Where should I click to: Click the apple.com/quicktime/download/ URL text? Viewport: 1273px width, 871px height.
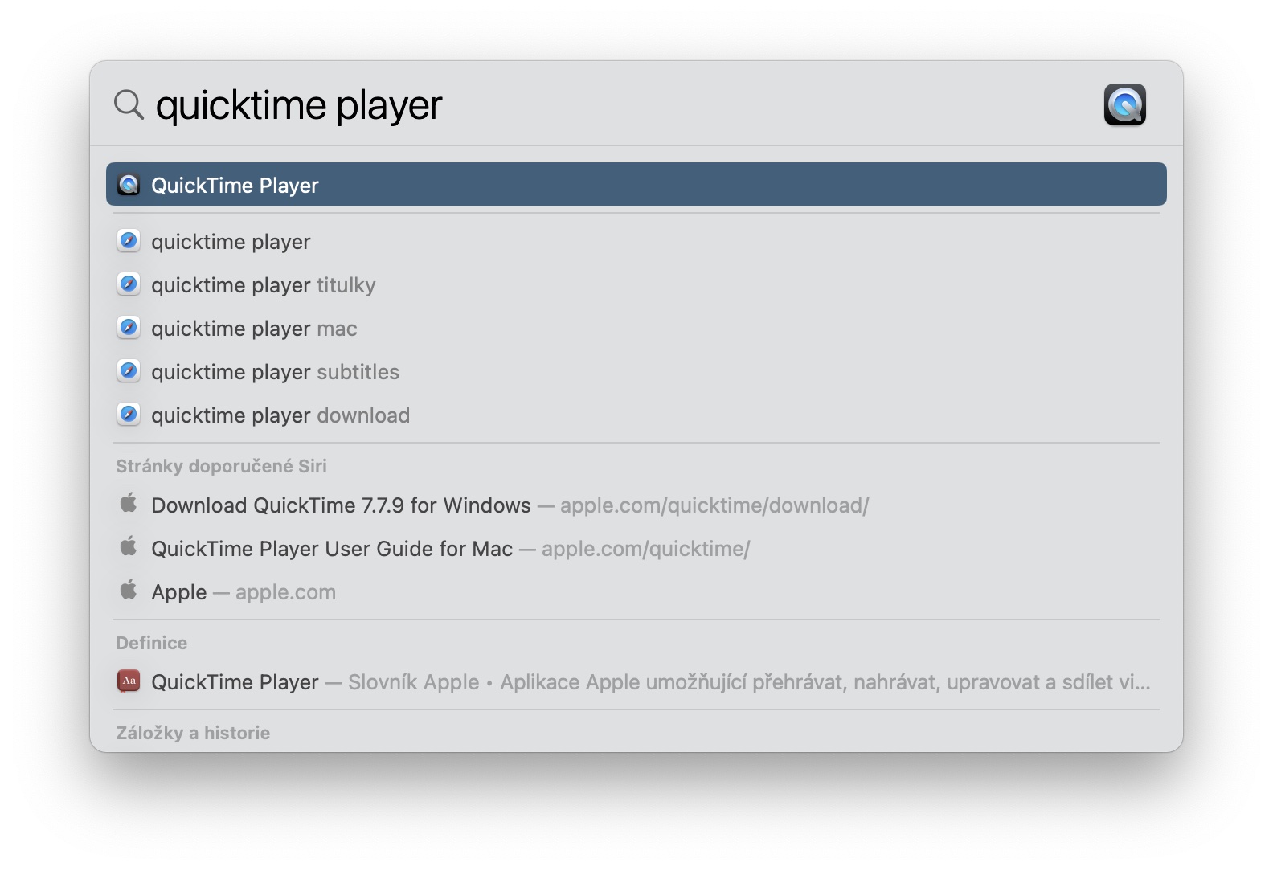714,505
